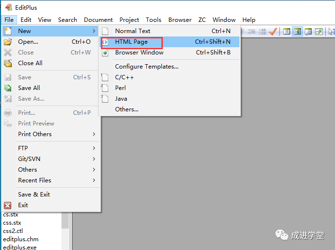Open the File menu

pos(9,20)
